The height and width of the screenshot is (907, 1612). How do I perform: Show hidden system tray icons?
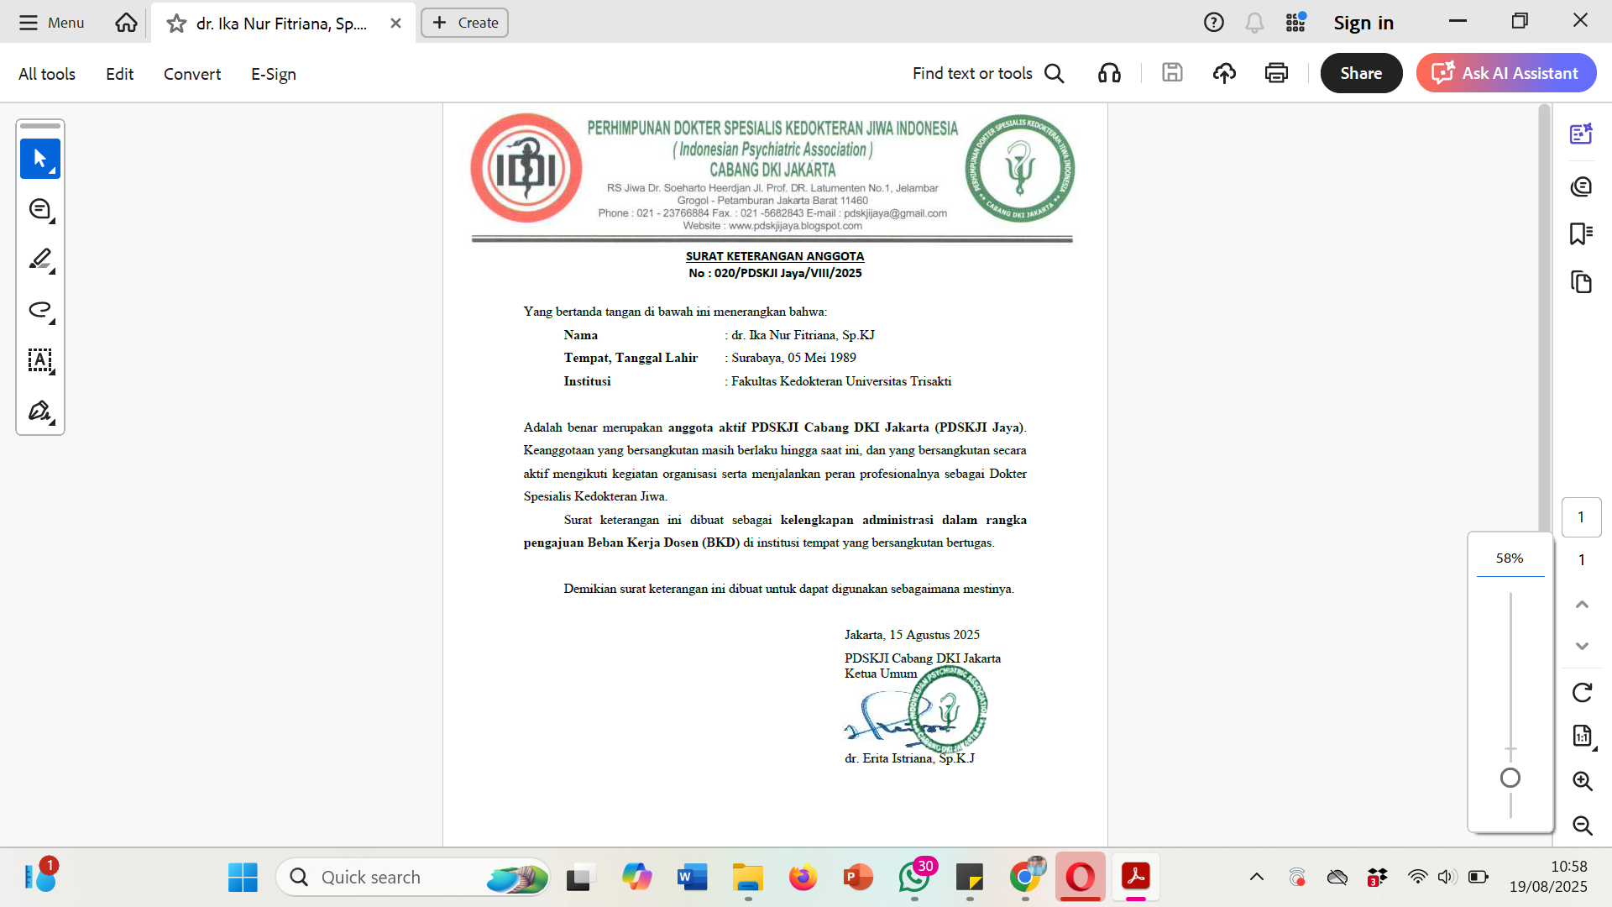pos(1256,878)
